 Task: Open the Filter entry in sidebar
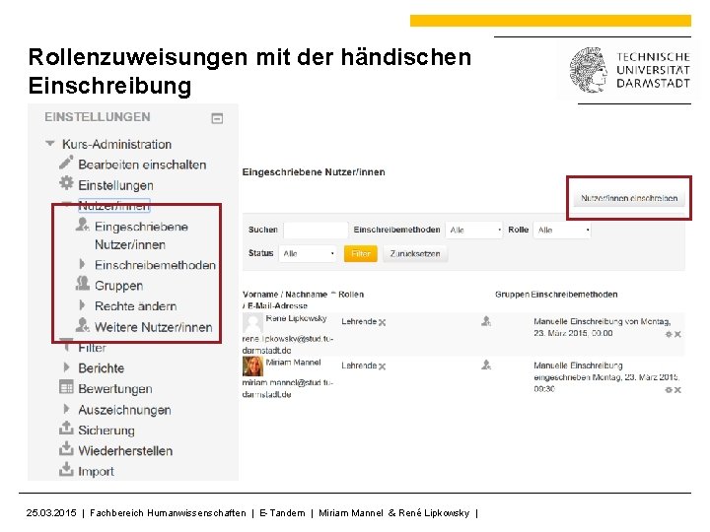click(x=92, y=348)
